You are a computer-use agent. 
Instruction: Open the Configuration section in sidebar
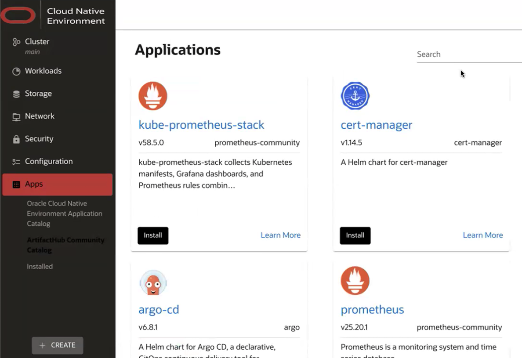pyautogui.click(x=48, y=162)
